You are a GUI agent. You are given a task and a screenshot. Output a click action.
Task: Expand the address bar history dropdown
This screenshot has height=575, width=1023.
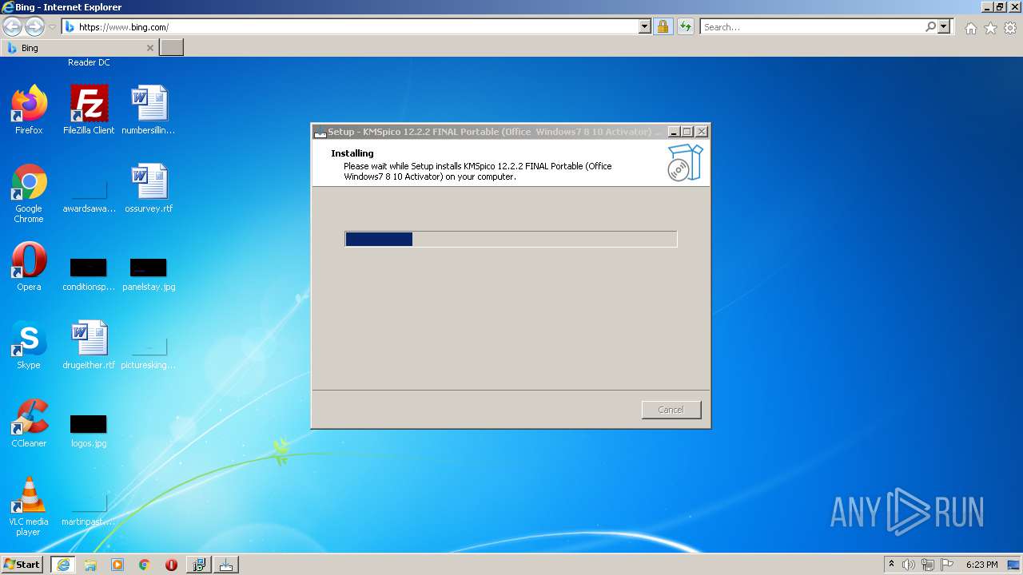click(x=645, y=26)
